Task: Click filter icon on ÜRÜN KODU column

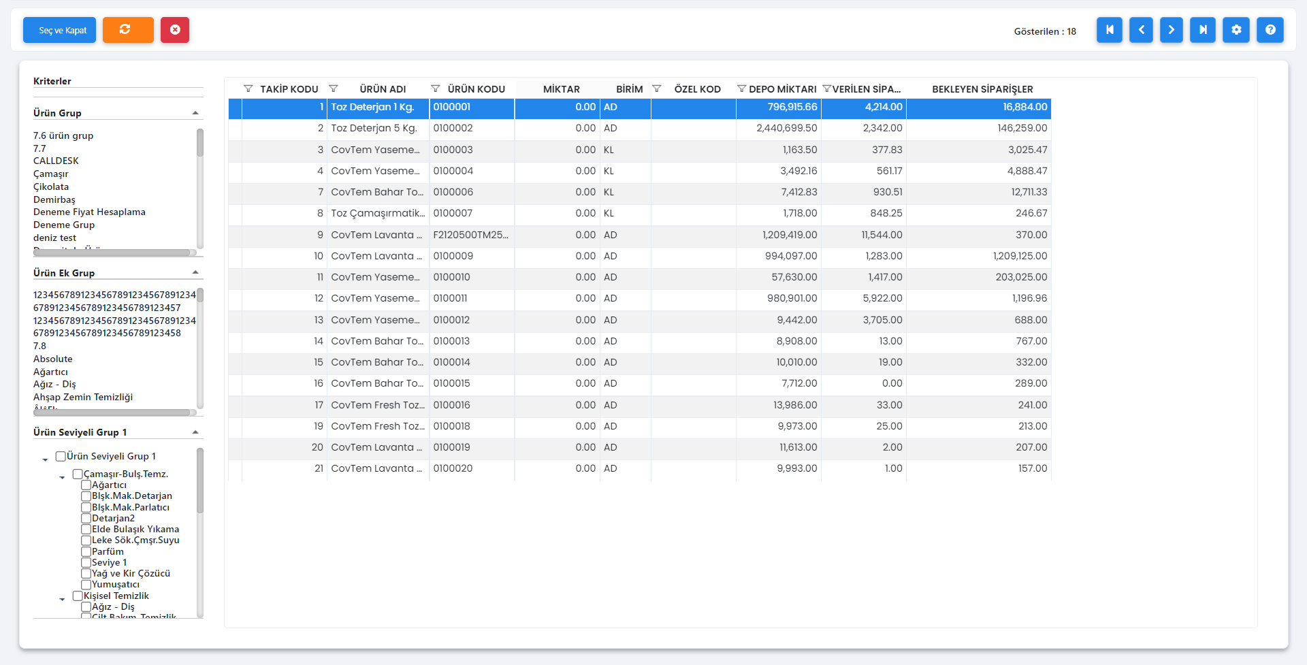Action: [x=436, y=89]
